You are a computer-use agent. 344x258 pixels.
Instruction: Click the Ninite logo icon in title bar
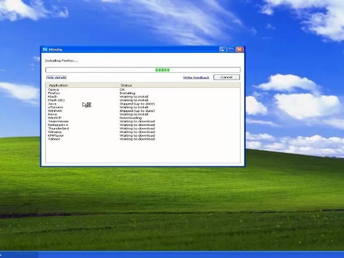(45, 49)
